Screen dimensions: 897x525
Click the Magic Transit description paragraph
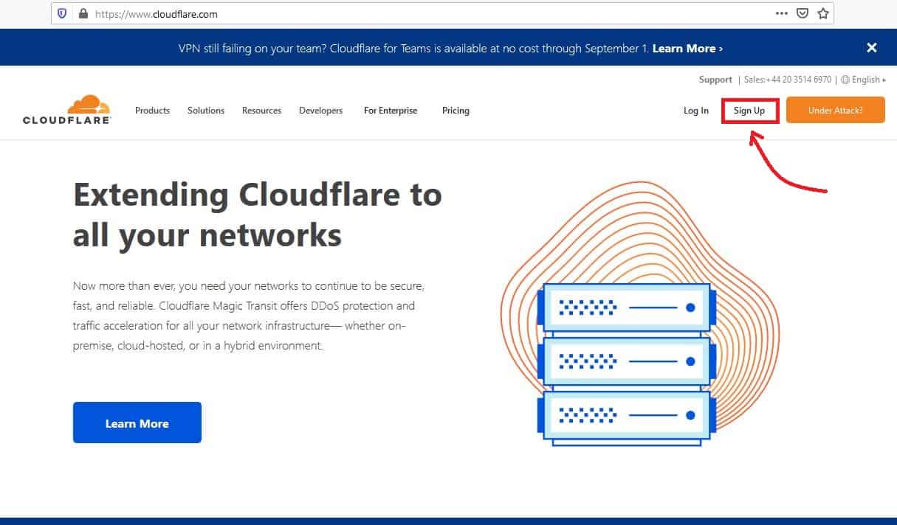[249, 315]
